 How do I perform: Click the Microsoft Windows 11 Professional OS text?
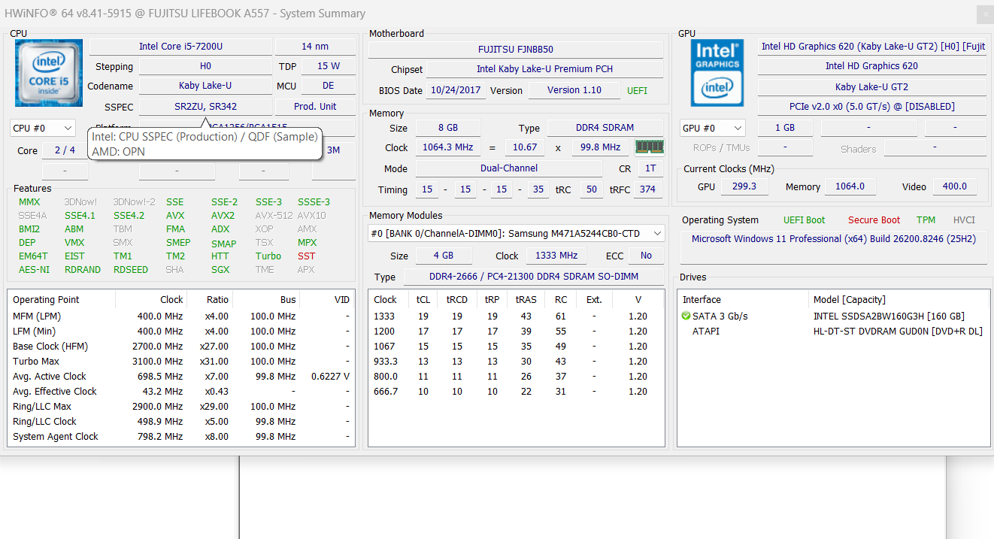[x=834, y=239]
